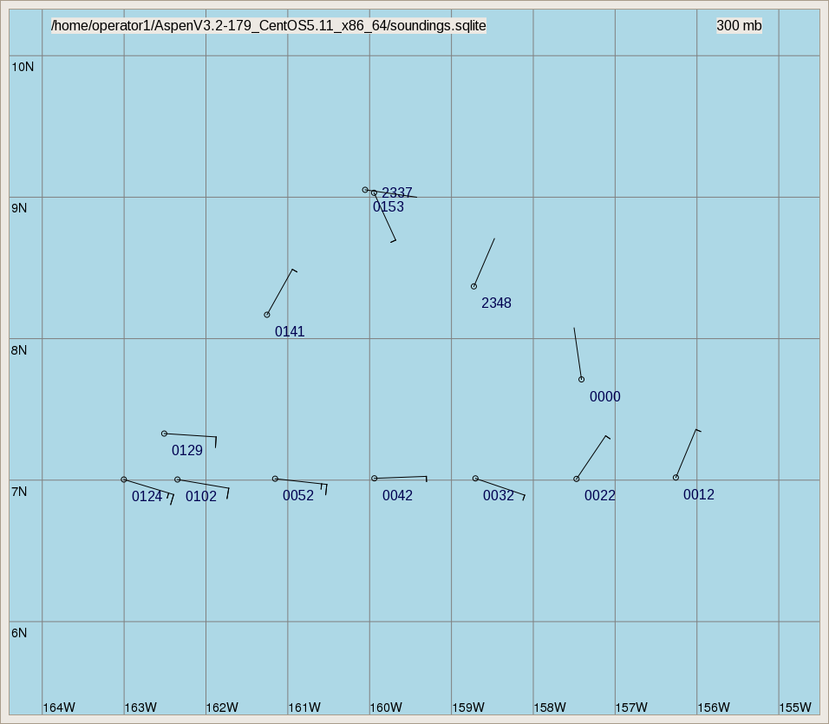
Task: Pick the 0032 sounding marker
Action: 475,479
